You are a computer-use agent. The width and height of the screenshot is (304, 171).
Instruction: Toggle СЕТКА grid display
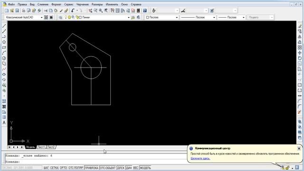(x=54, y=168)
